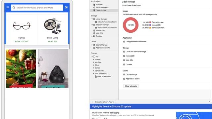212x119 pixels.
Task: Click the search magnifier icon
Action: click(x=14, y=8)
